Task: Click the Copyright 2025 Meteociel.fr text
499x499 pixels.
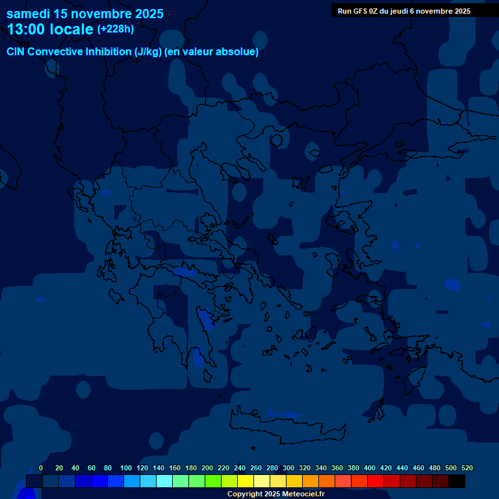Action: (x=275, y=494)
